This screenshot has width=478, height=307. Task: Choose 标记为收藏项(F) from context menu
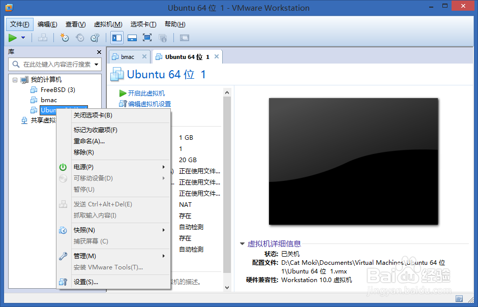[x=121, y=130]
